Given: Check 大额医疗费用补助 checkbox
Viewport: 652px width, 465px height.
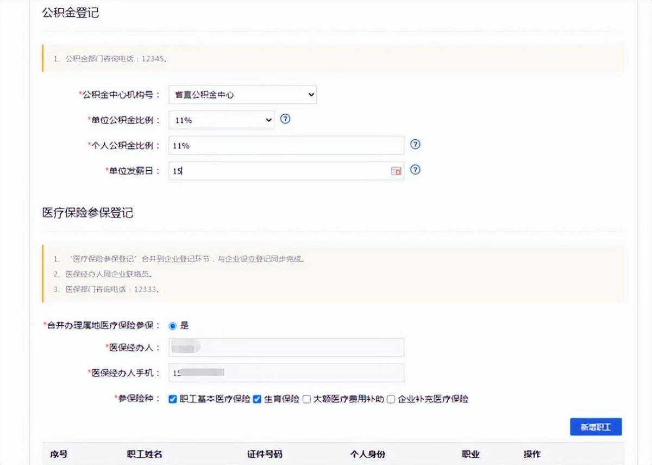Looking at the screenshot, I should (x=306, y=399).
